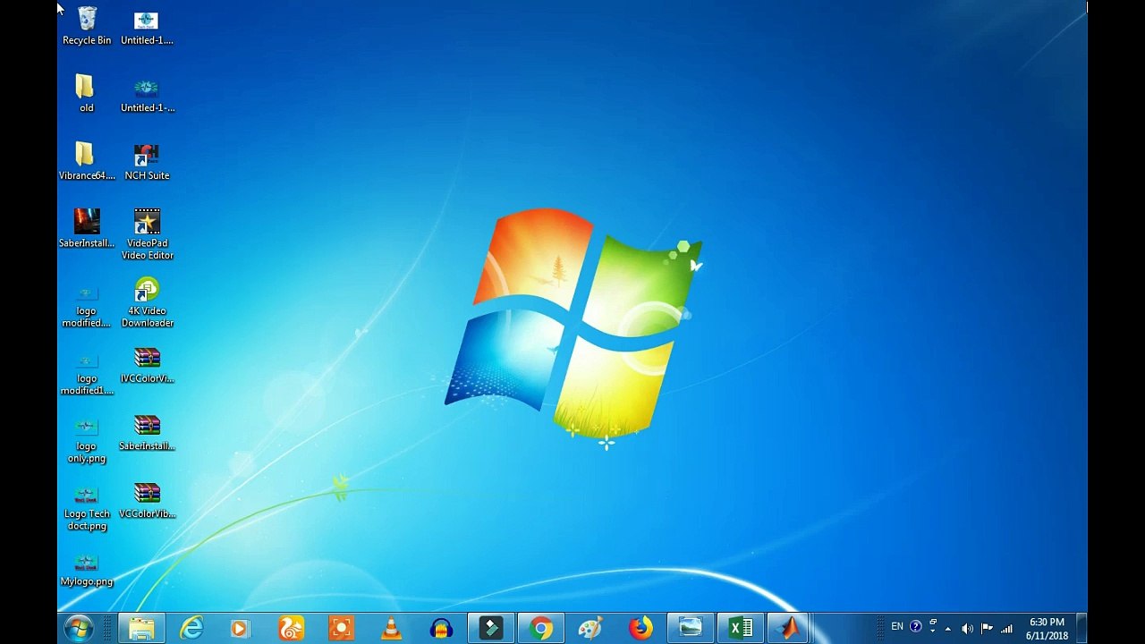Select the SaberInstall... WinRAR archive
This screenshot has height=644, width=1145.
pyautogui.click(x=147, y=433)
